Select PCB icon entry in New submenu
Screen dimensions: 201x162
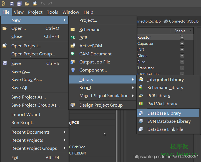point(73,38)
